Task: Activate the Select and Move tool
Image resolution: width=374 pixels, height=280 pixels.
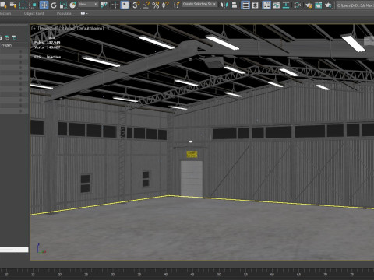Action: tap(44, 5)
